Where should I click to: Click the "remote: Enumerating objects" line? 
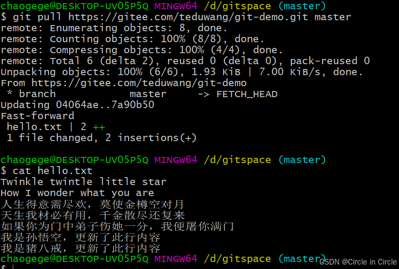coord(114,28)
